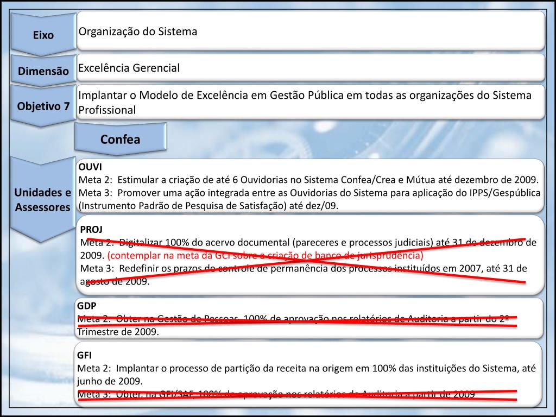Click the Objetivo 7 arrow label
This screenshot has height=417, width=556.
[x=43, y=106]
